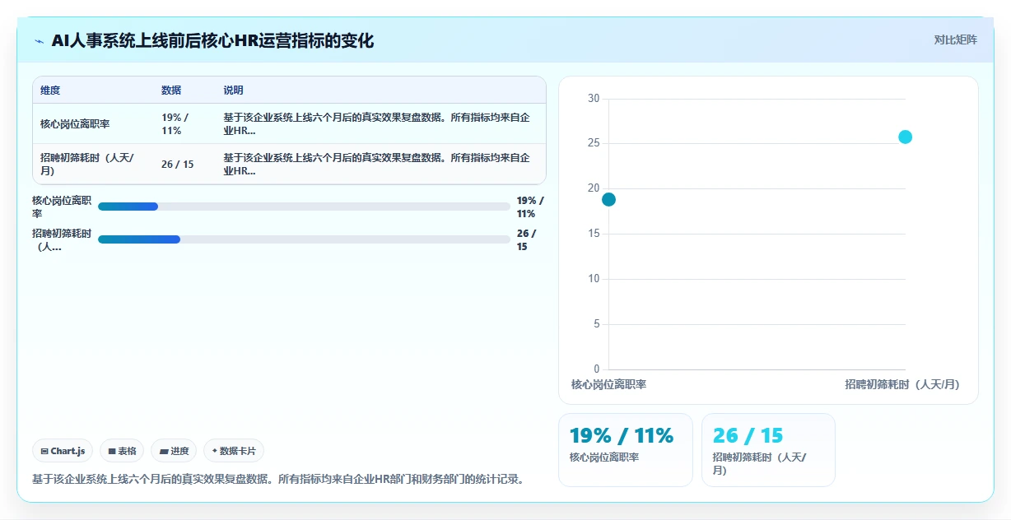Click the 19% / 11% table cell
Screen dimensions: 1011x520
coord(175,124)
